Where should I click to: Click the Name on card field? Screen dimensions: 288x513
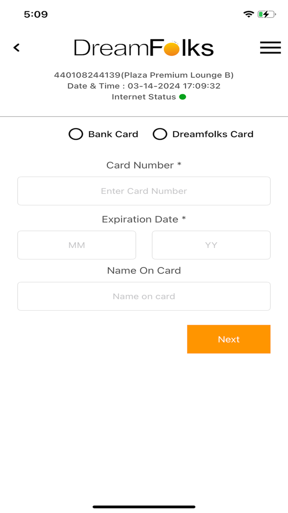click(x=144, y=296)
